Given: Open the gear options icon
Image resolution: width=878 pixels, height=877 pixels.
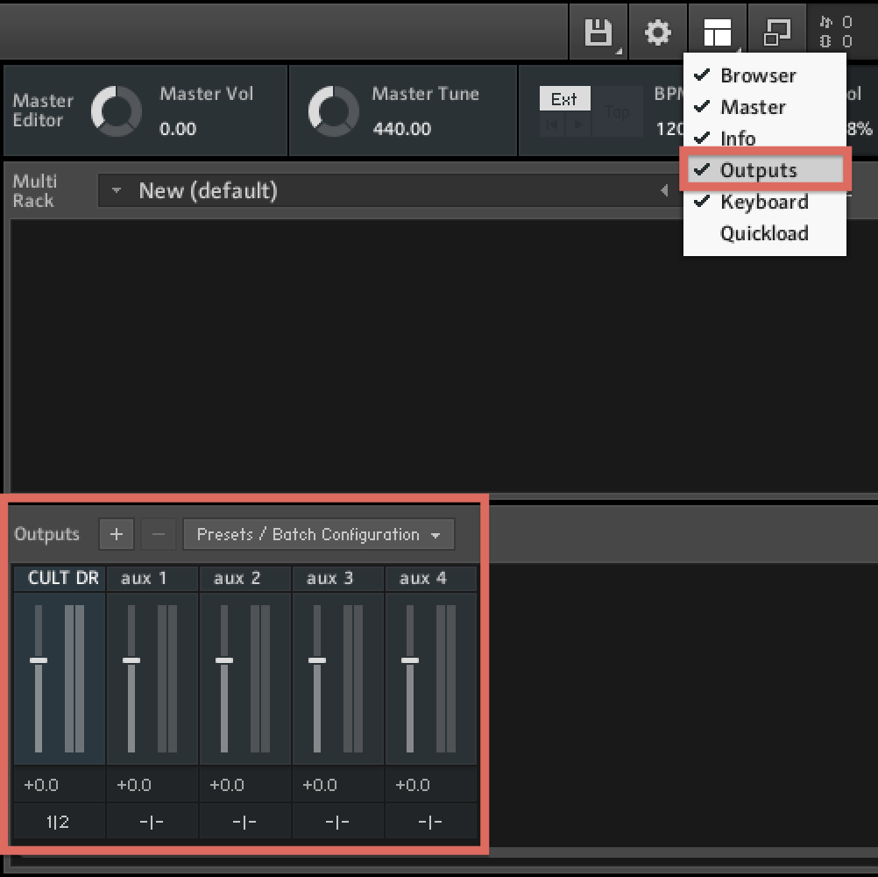Looking at the screenshot, I should pyautogui.click(x=657, y=32).
